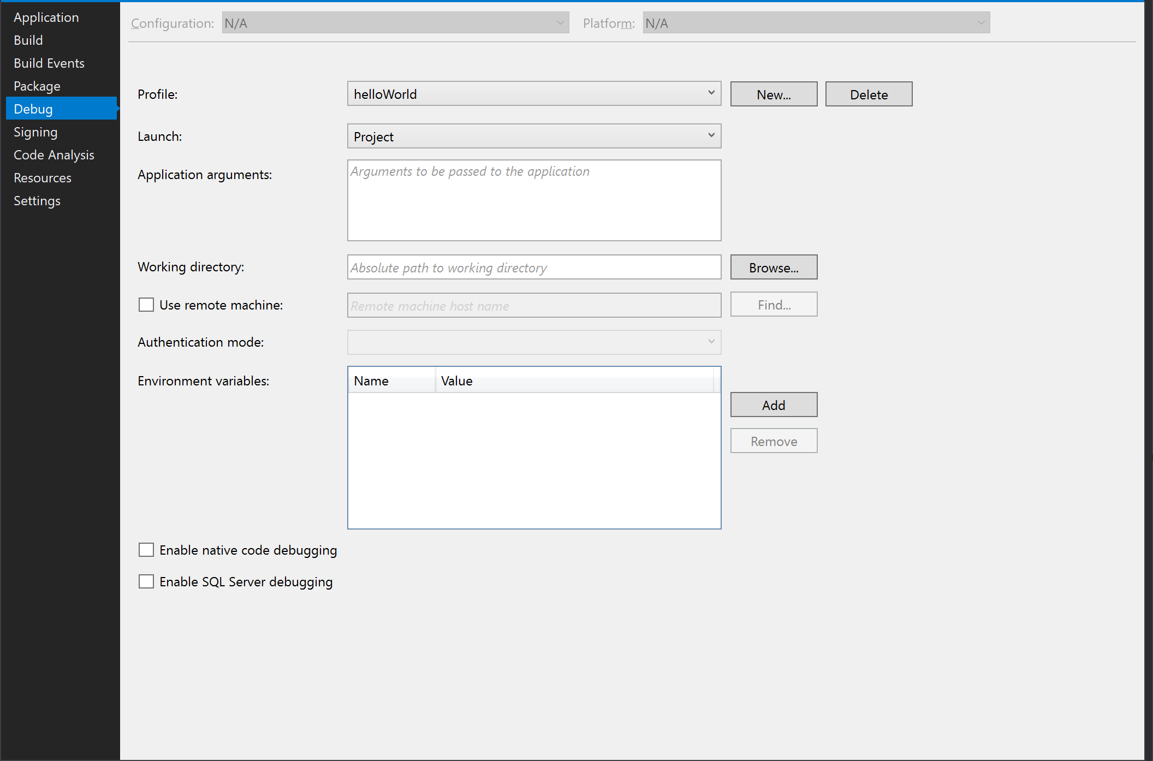Image resolution: width=1153 pixels, height=761 pixels.
Task: Switch to the Resources tab
Action: [x=43, y=178]
